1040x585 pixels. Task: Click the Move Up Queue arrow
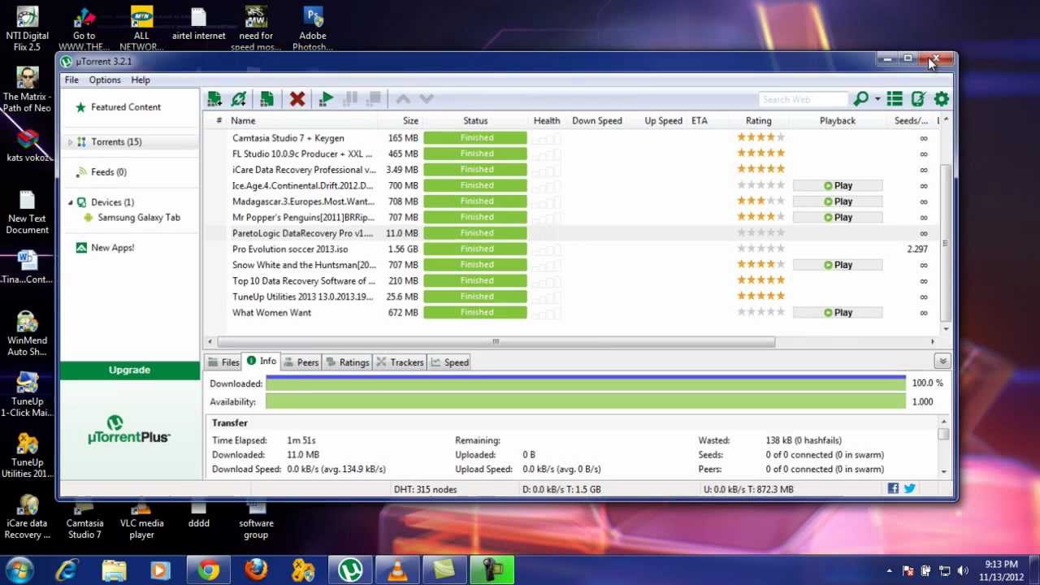pos(403,99)
